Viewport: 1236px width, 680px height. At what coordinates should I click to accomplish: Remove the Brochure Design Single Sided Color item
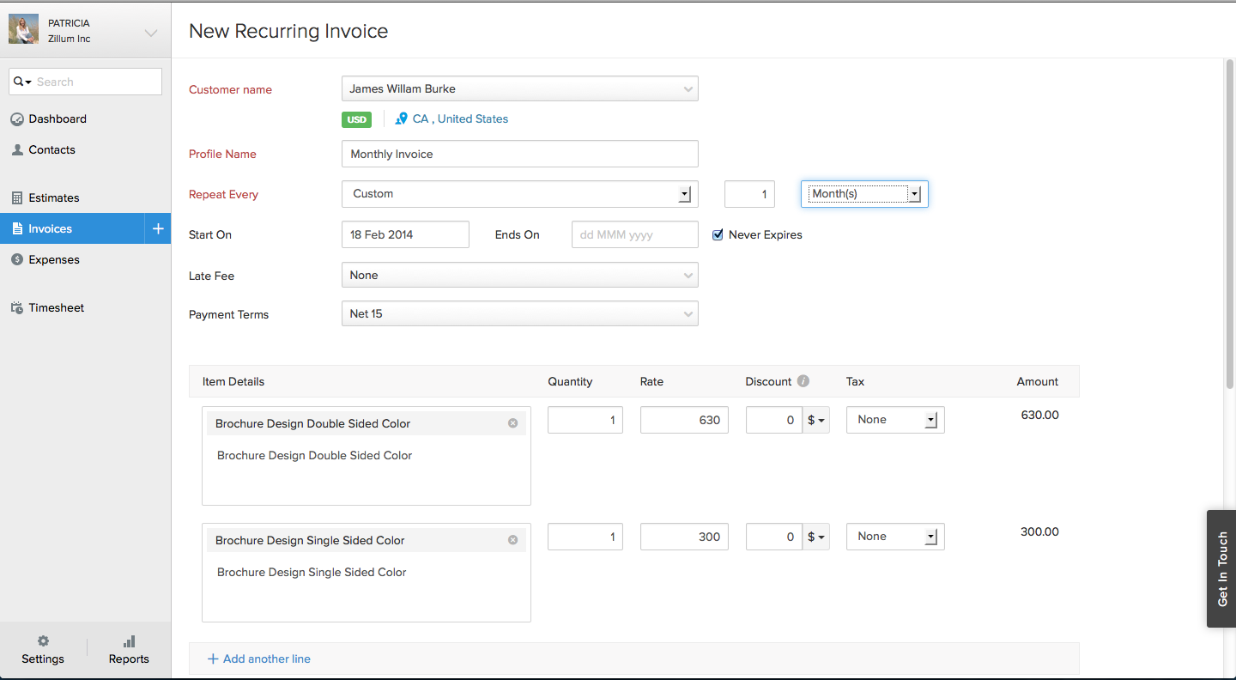(x=512, y=539)
